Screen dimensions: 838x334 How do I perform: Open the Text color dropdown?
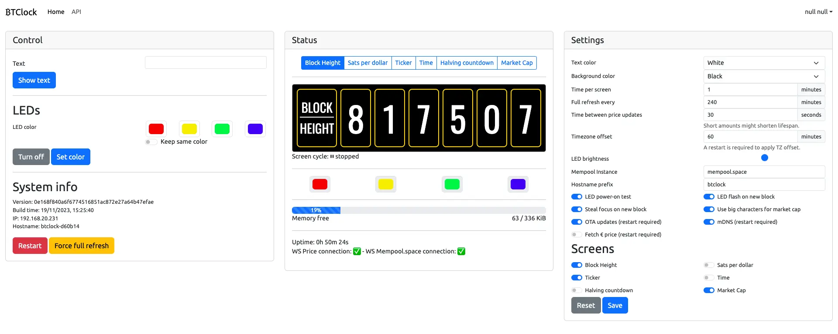coord(764,63)
